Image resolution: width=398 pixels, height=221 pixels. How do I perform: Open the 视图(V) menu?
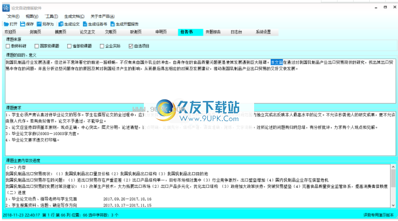tap(32, 16)
